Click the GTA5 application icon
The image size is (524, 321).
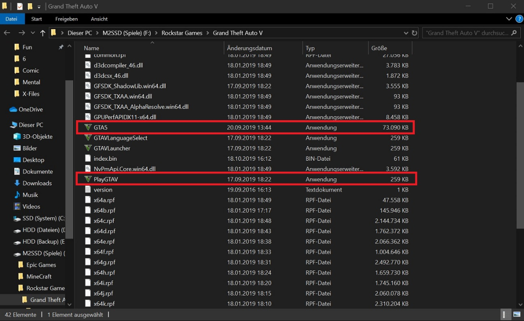pyautogui.click(x=88, y=127)
